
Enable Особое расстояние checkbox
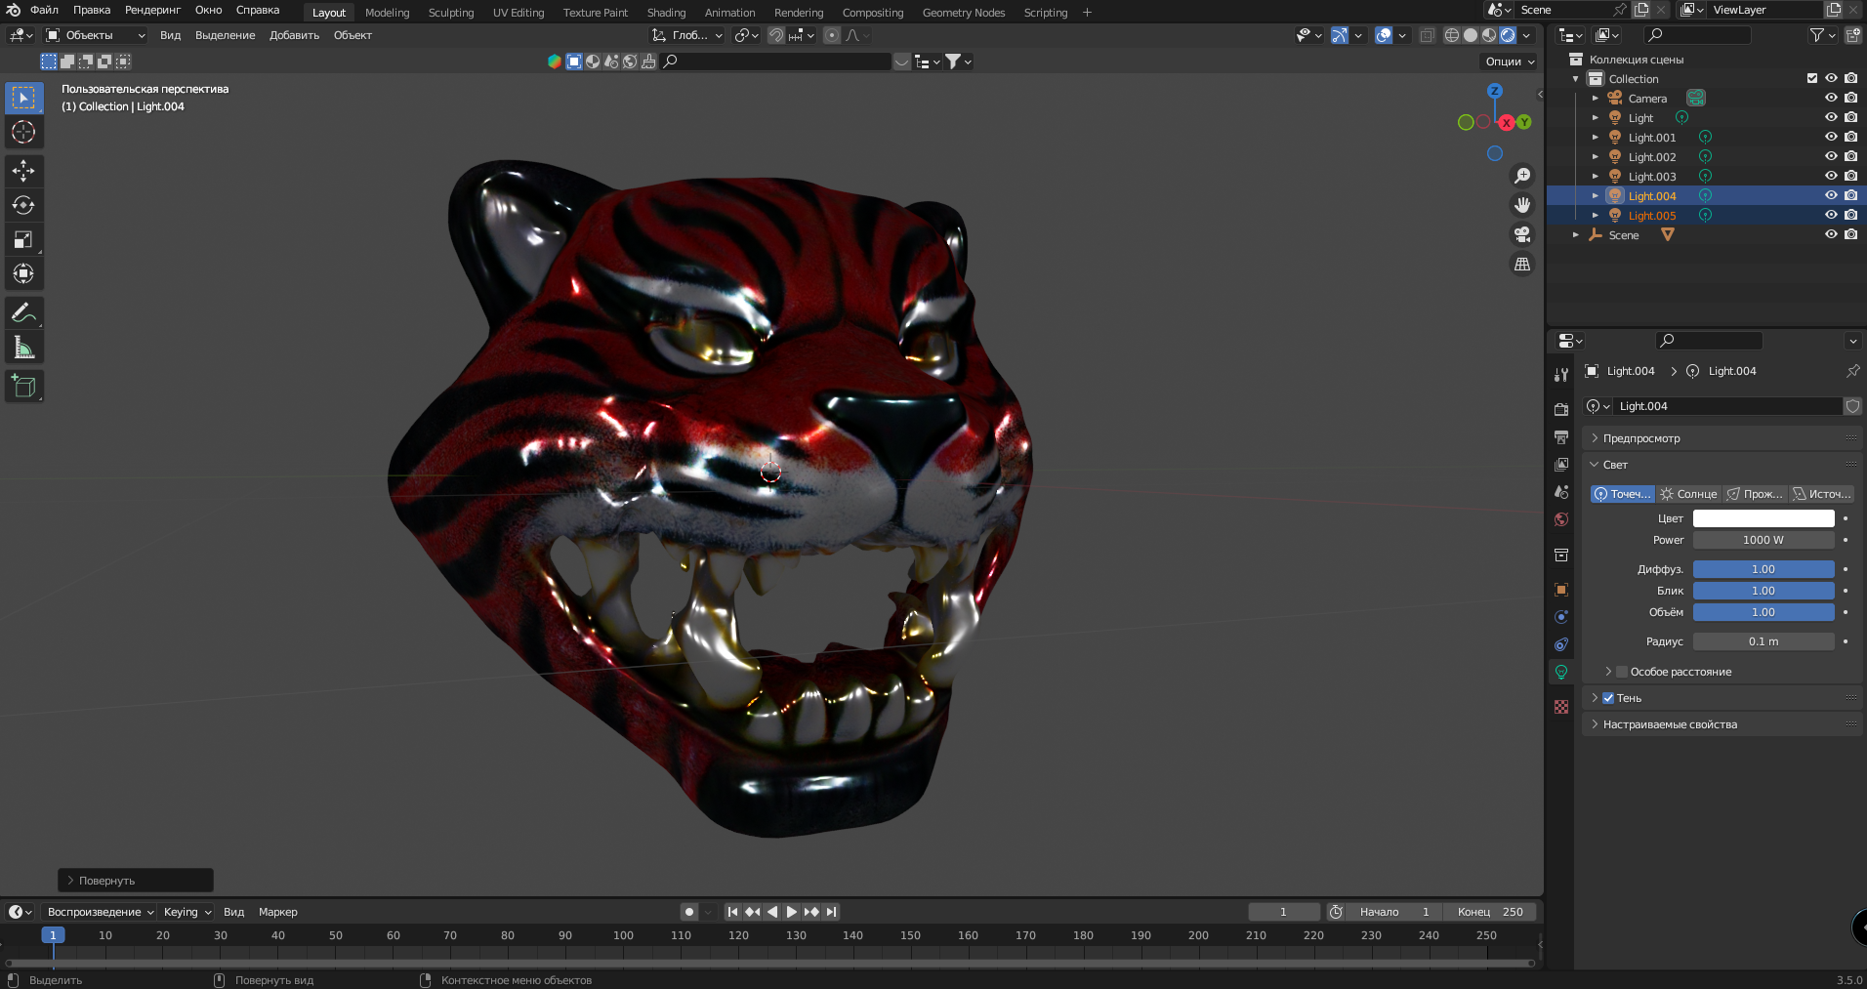coord(1622,672)
